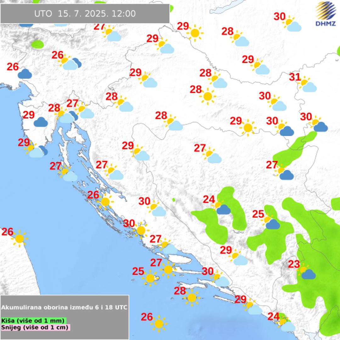Select the sunless dark cloud beside 29

pos(40,122)
